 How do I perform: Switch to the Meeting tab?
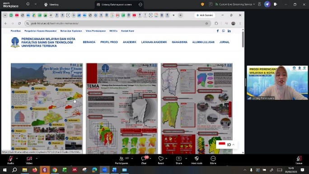(x=51, y=5)
